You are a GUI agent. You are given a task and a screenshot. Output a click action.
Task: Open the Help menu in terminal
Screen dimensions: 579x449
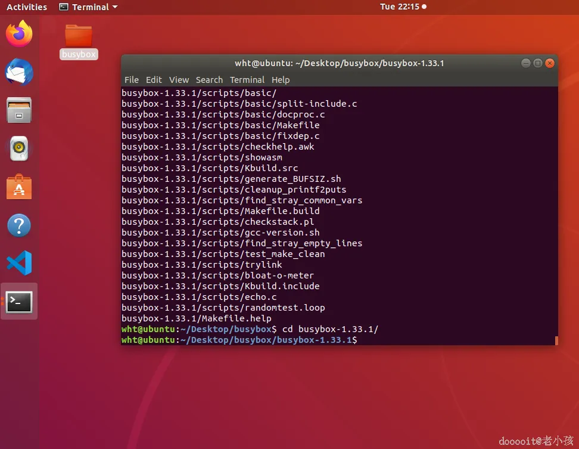click(x=281, y=80)
